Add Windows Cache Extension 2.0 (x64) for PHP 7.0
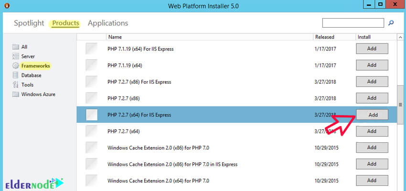Image resolution: width=406 pixels, height=191 pixels. pos(372,180)
